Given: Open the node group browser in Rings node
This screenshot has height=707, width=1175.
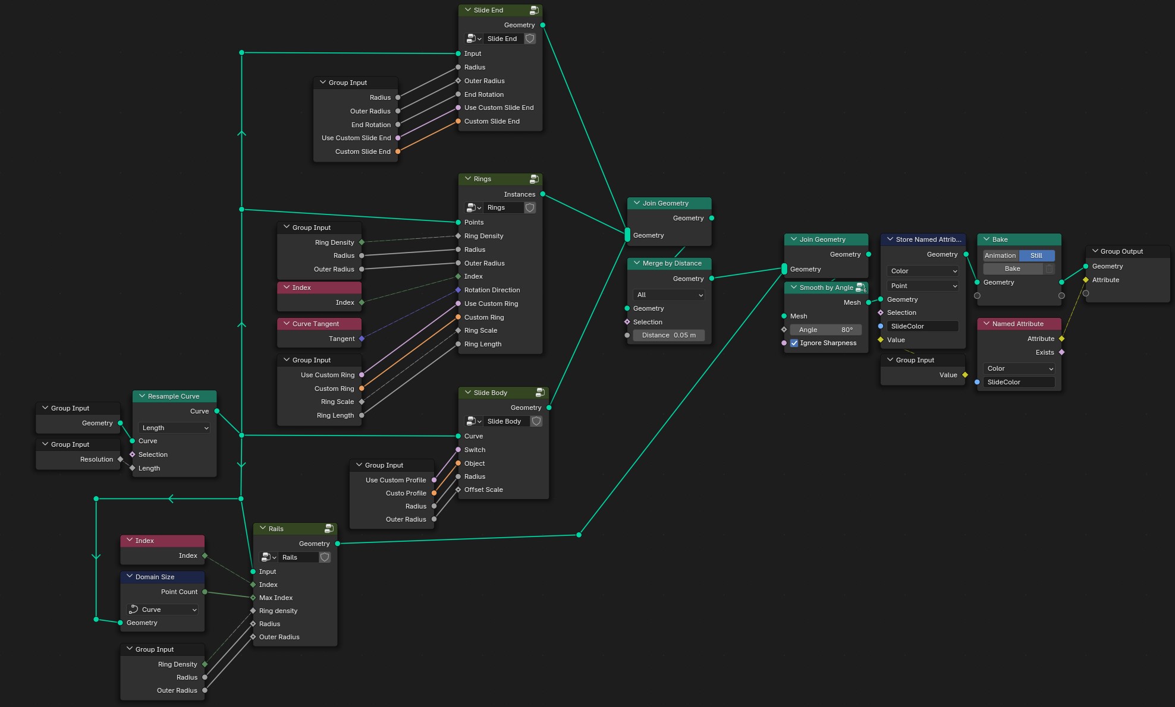Looking at the screenshot, I should click(x=473, y=207).
